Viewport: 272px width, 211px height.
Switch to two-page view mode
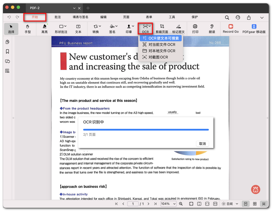pos(255,204)
